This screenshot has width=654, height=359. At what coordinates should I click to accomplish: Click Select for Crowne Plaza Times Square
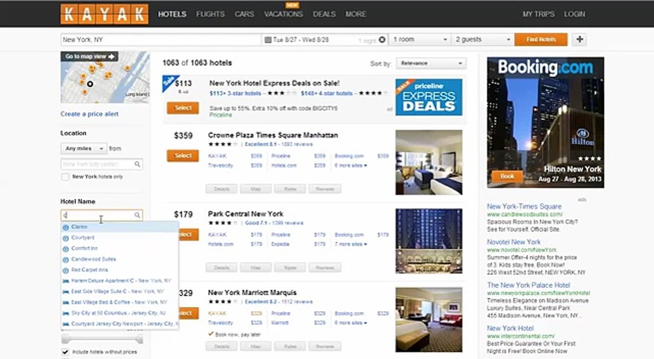[x=183, y=156]
